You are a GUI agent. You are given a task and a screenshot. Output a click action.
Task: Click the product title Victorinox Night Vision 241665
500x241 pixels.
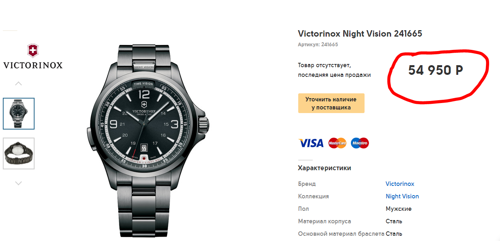[360, 34]
